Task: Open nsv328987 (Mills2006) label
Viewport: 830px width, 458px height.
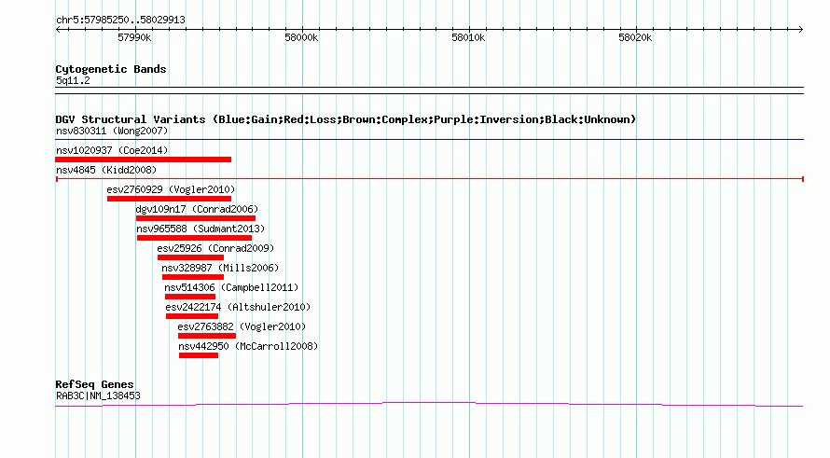Action: (220, 268)
